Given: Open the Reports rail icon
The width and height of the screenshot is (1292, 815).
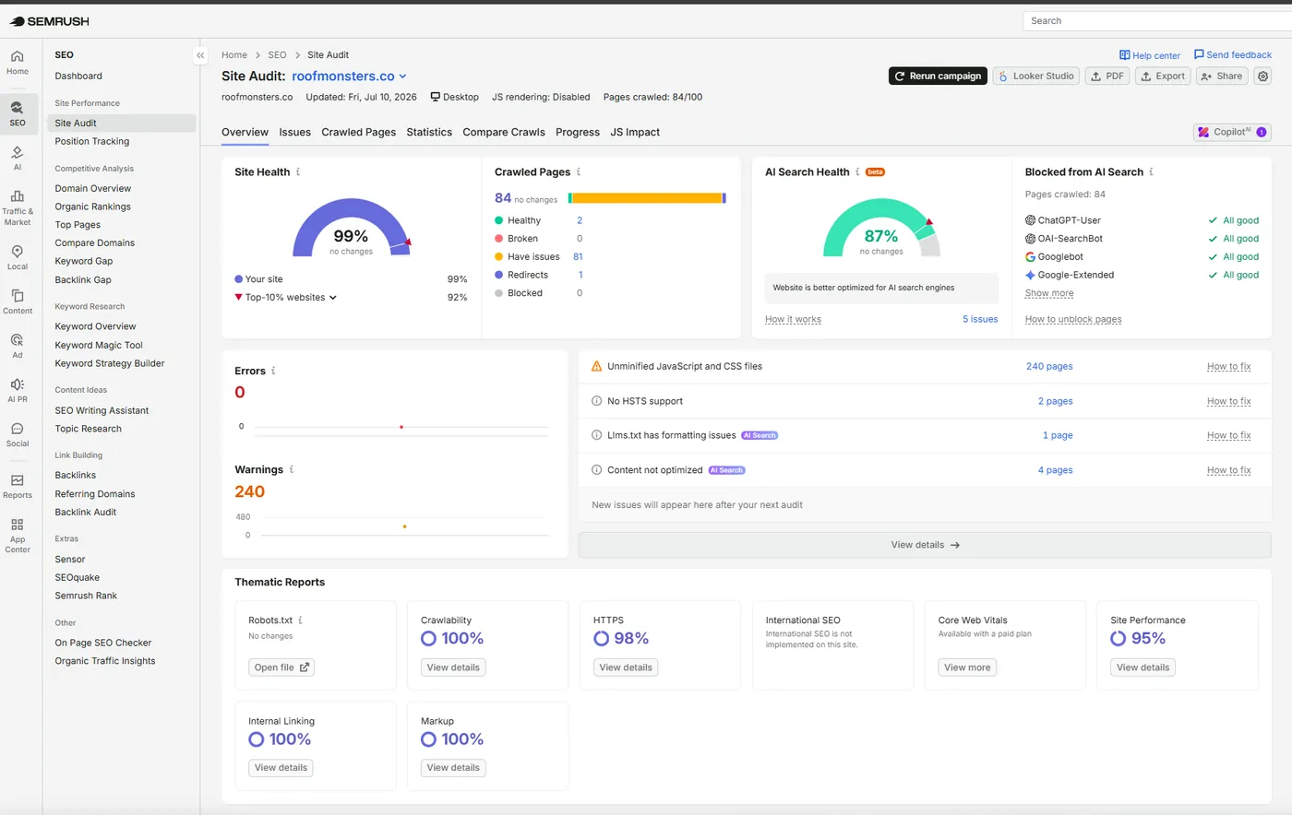Looking at the screenshot, I should (18, 486).
